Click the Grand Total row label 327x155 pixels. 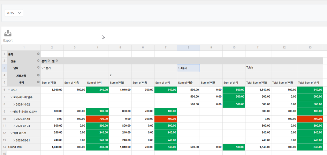point(16,147)
